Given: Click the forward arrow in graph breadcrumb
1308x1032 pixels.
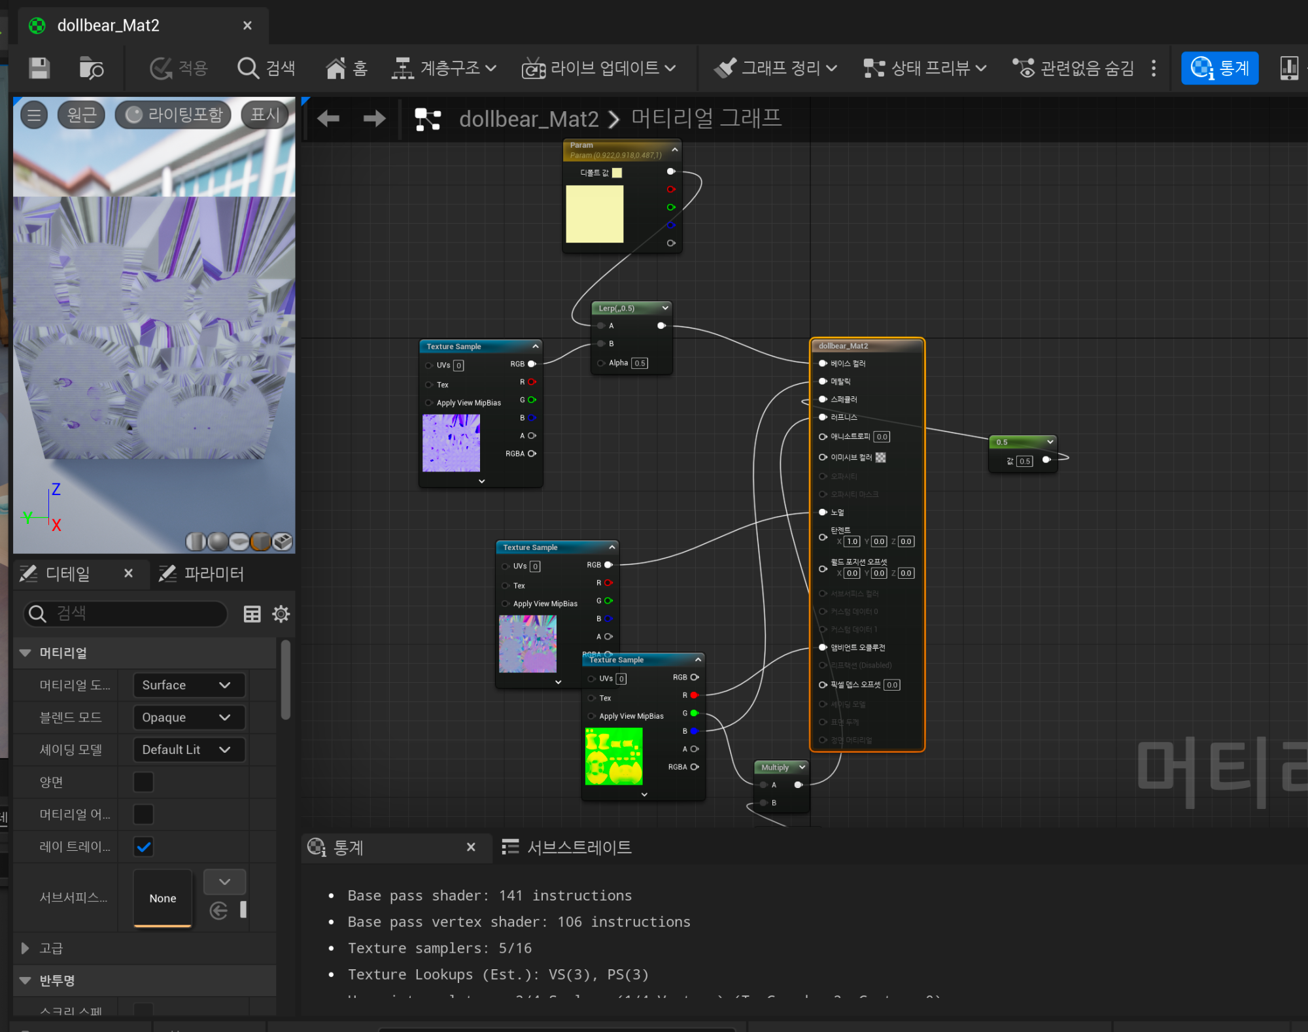Looking at the screenshot, I should click(374, 118).
